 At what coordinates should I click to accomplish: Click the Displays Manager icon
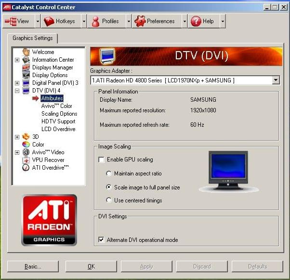(x=26, y=67)
